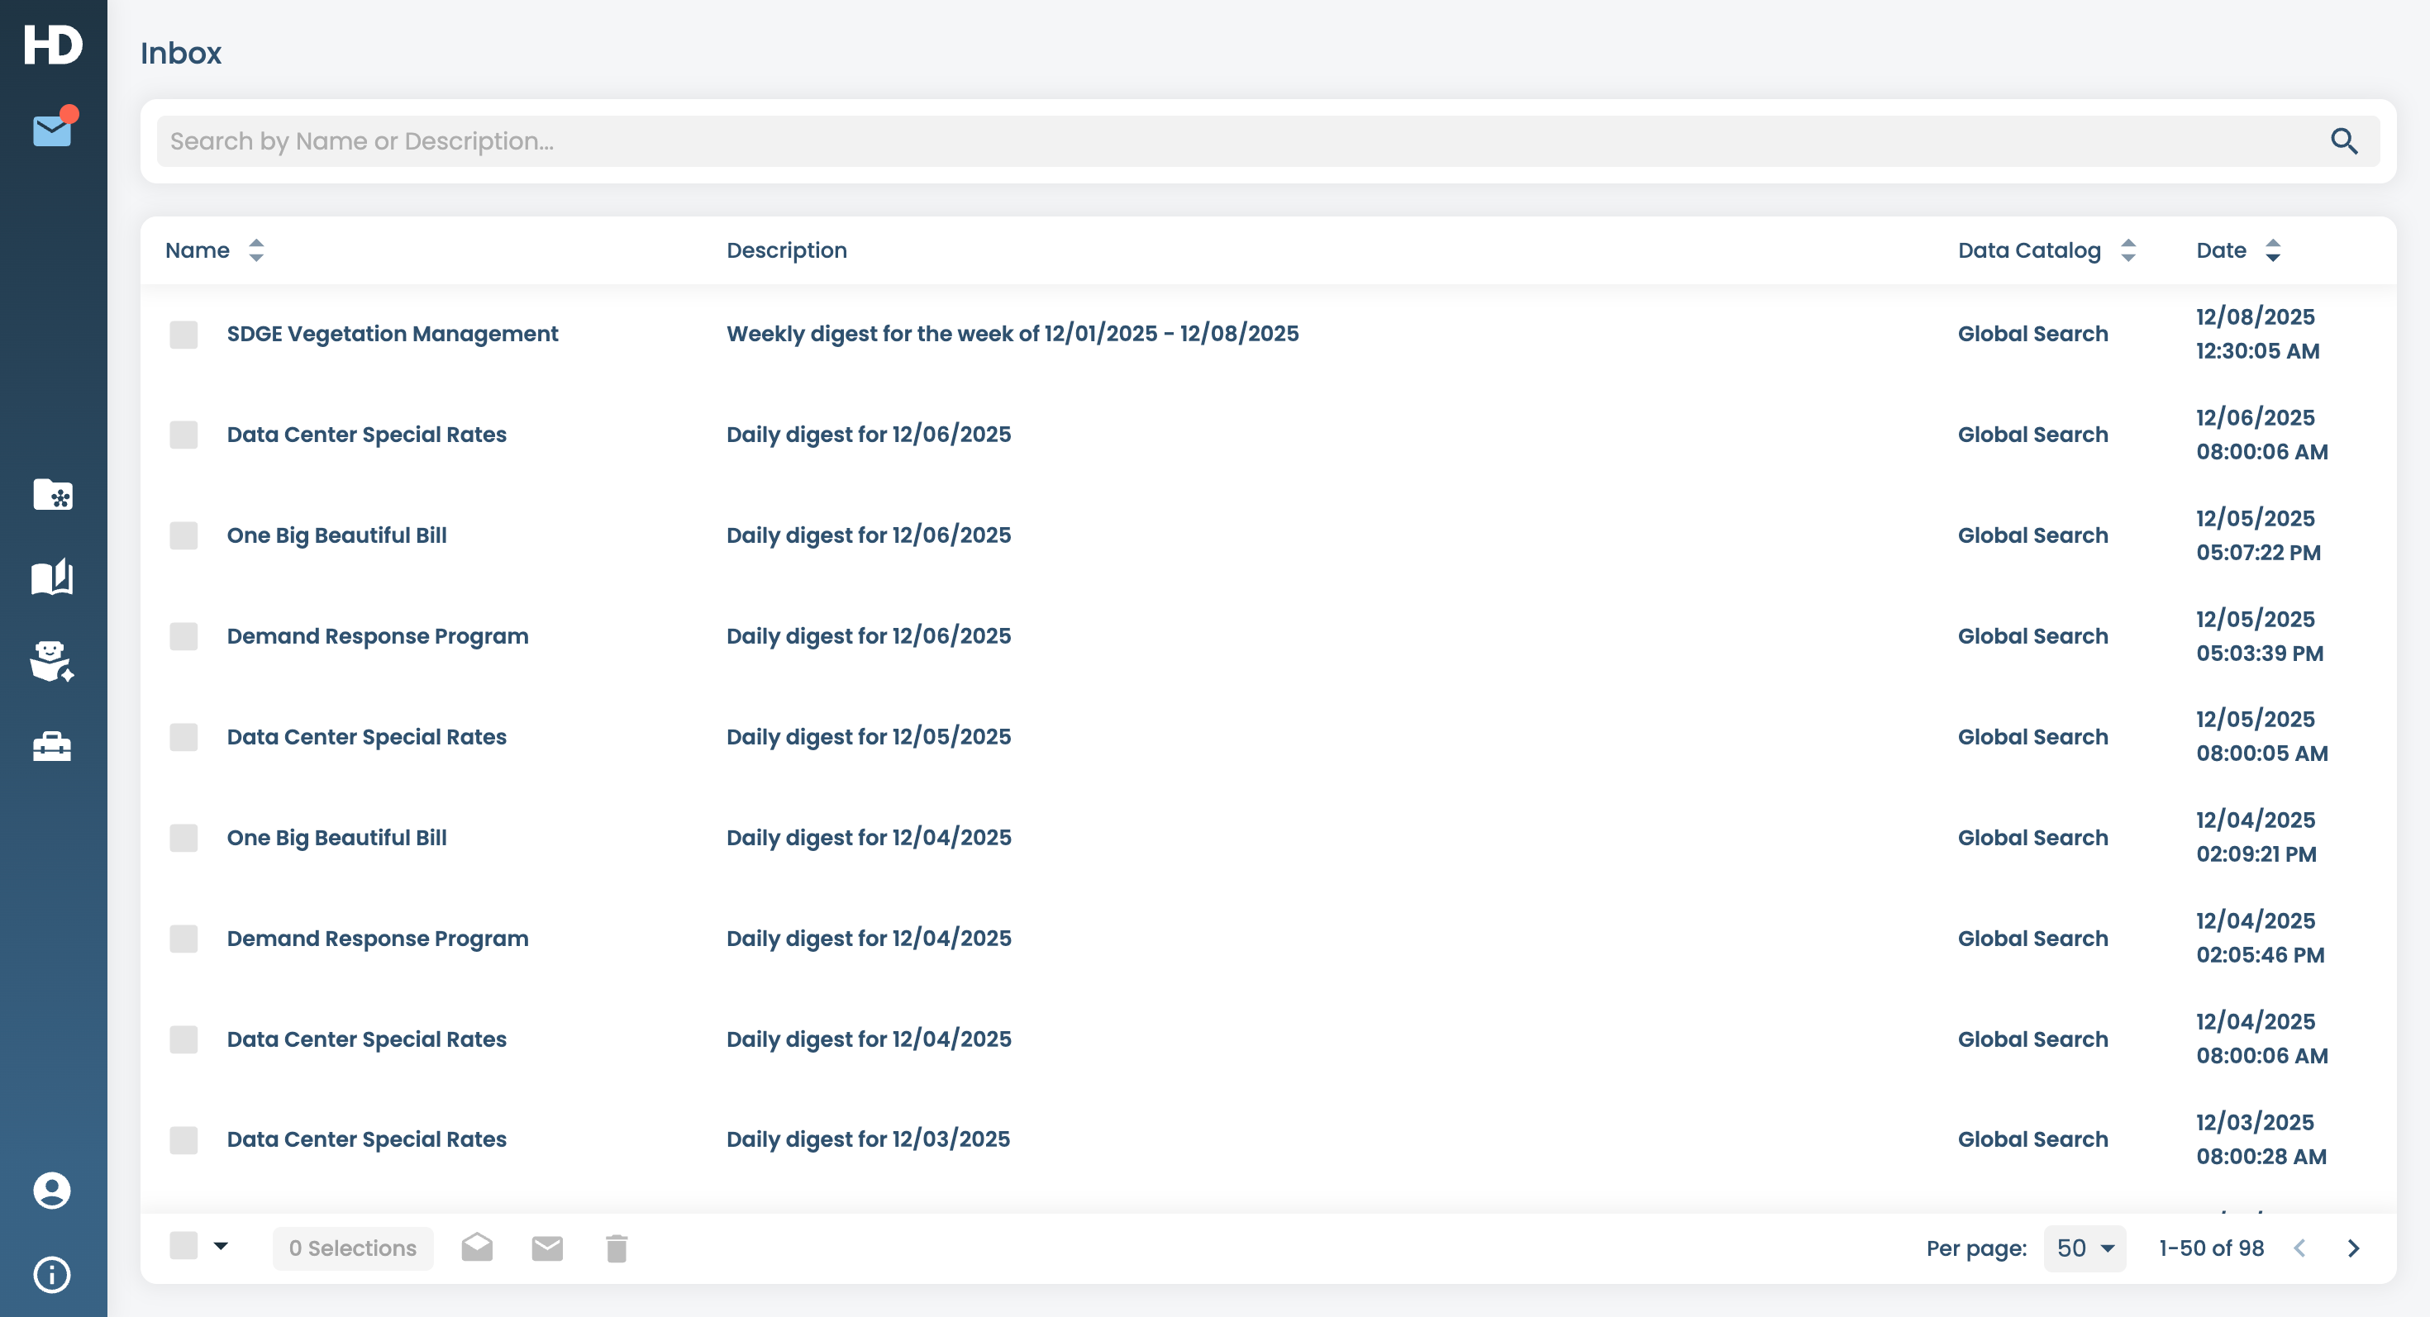Open the library book icon in the sidebar
The width and height of the screenshot is (2430, 1317).
[52, 578]
